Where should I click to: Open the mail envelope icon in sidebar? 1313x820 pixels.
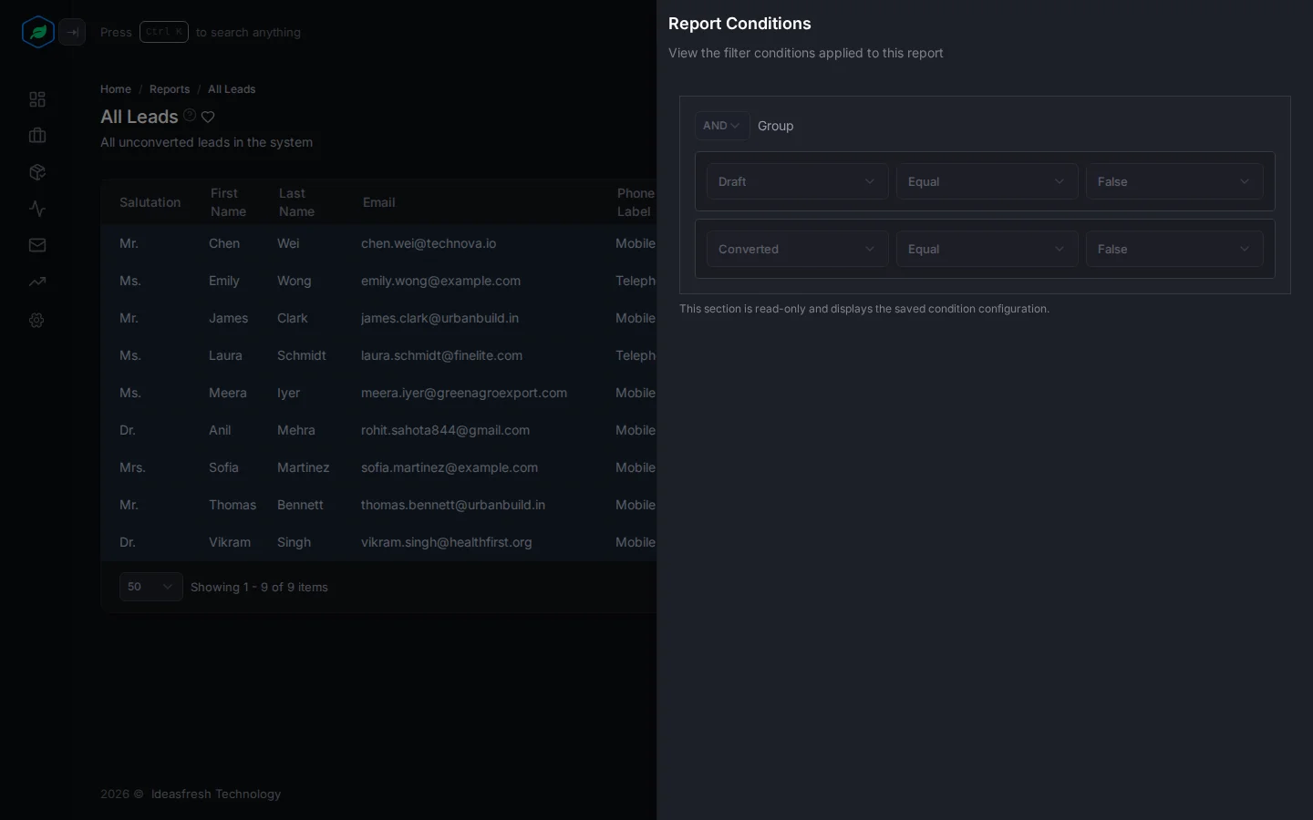click(x=37, y=245)
